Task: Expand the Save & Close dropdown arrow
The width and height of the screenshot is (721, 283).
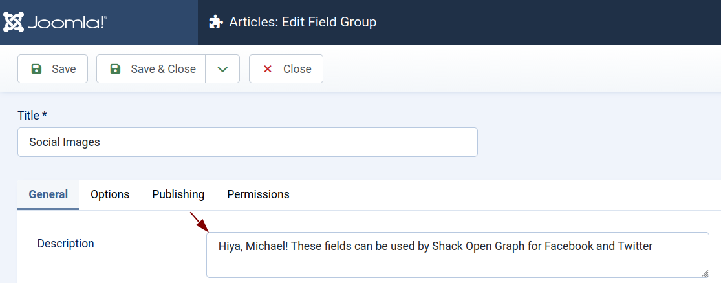Action: (x=222, y=69)
